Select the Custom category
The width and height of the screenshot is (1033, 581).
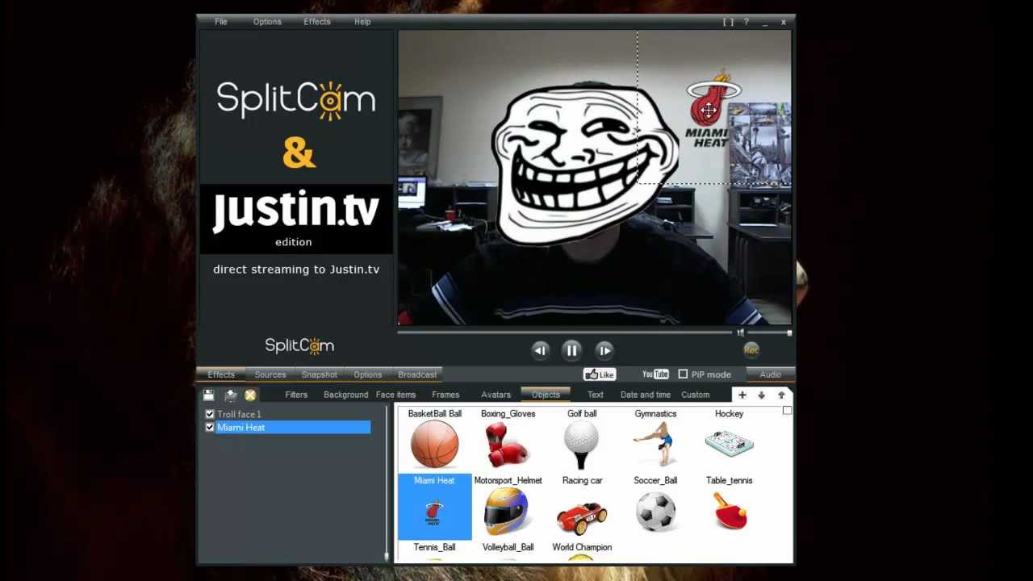[695, 395]
